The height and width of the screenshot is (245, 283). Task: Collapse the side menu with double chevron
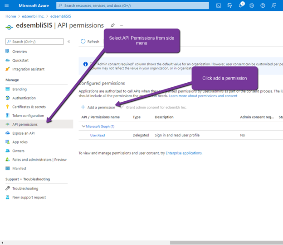68,42
